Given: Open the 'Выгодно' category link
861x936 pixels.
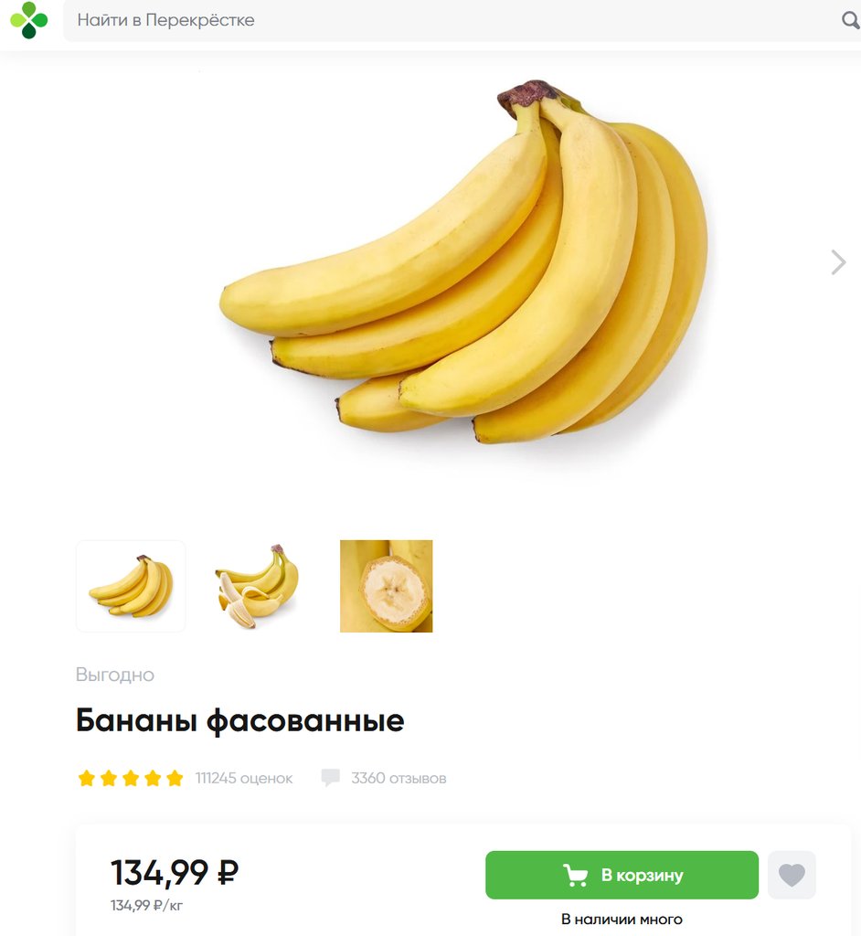Looking at the screenshot, I should tap(114, 675).
